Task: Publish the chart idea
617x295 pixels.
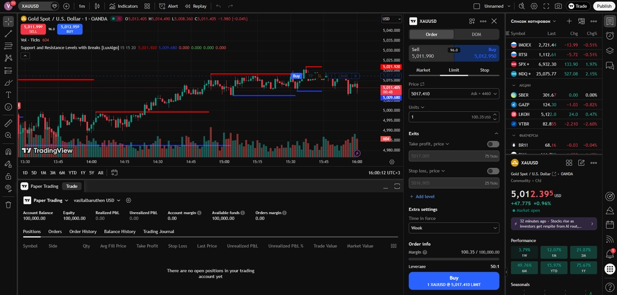Action: click(604, 6)
